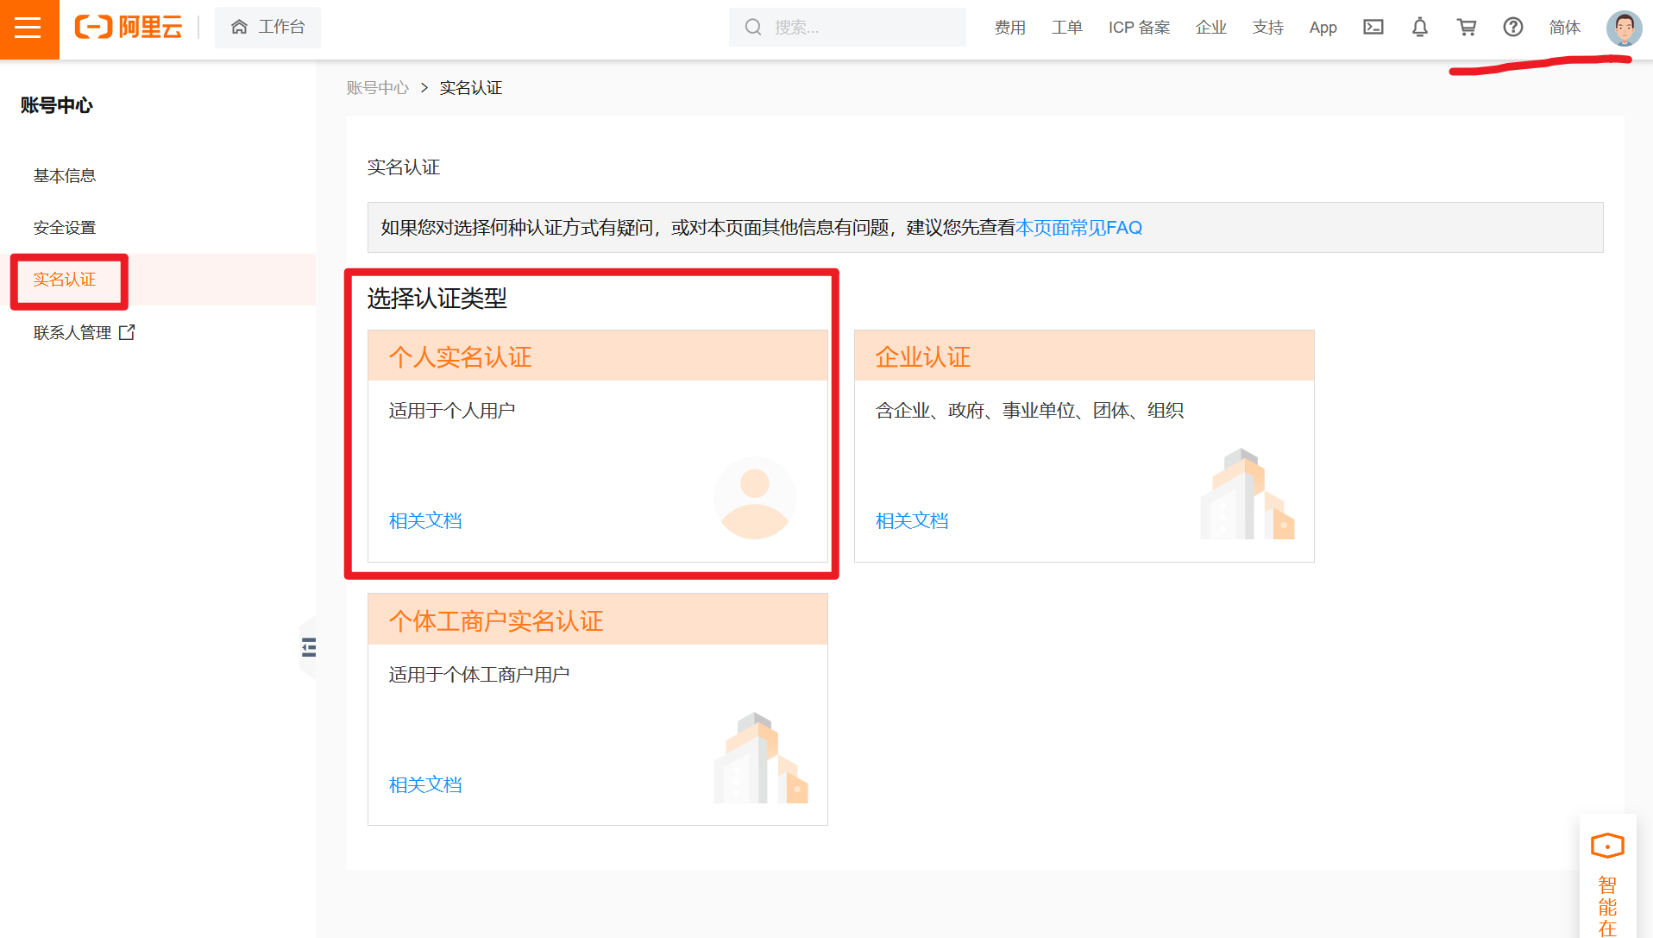
Task: Open 相关文档 under 企业认证
Action: coord(912,521)
